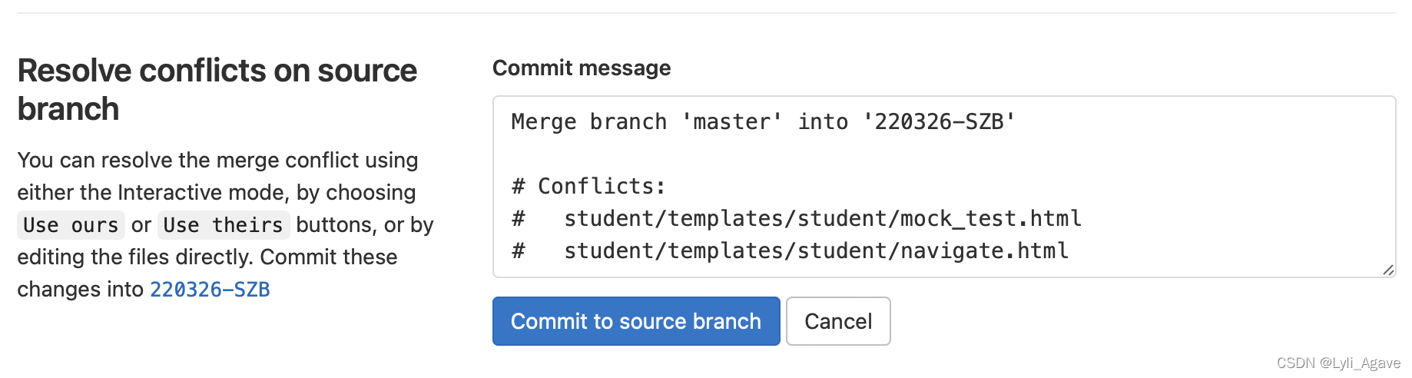Click the mock_test.html line in commit message
Screen dimensions: 1412x378
coord(822,219)
